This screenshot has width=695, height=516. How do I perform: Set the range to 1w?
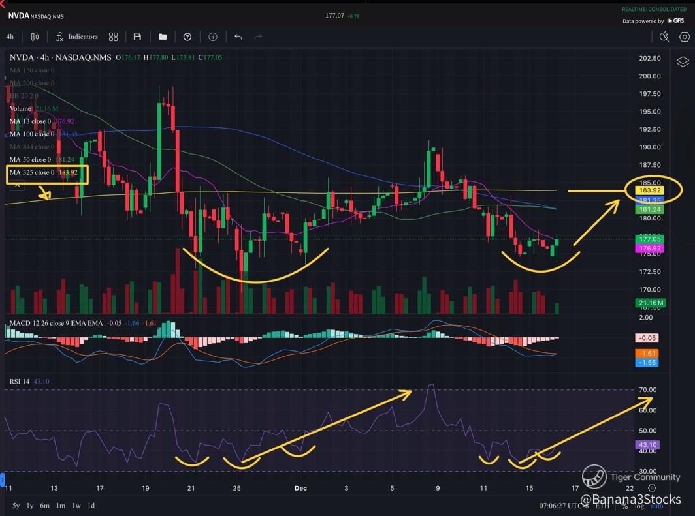76,506
